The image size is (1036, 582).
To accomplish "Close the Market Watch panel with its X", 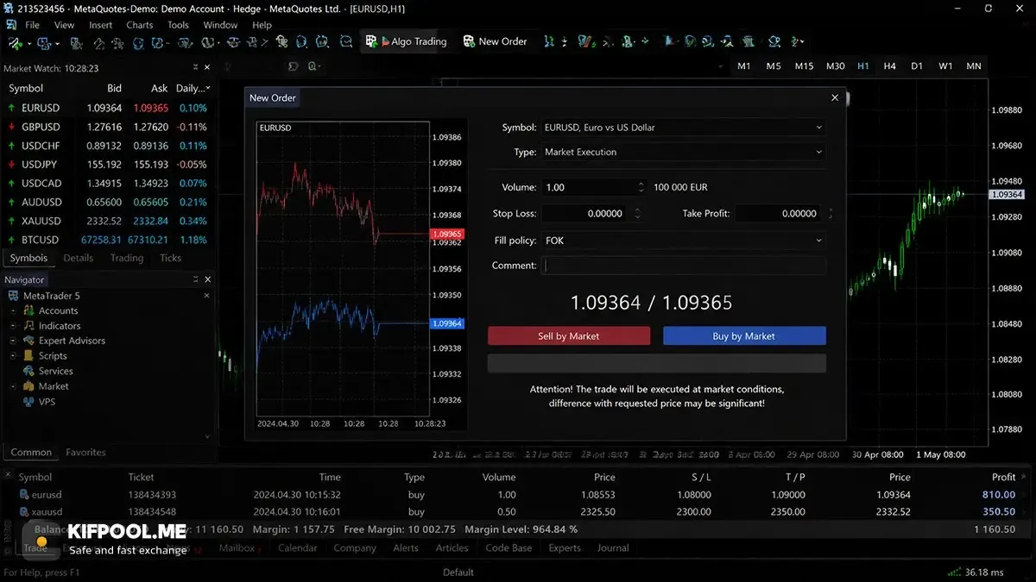I will (207, 68).
